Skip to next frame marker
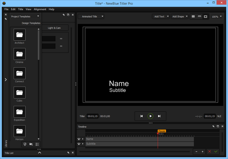 [159, 116]
